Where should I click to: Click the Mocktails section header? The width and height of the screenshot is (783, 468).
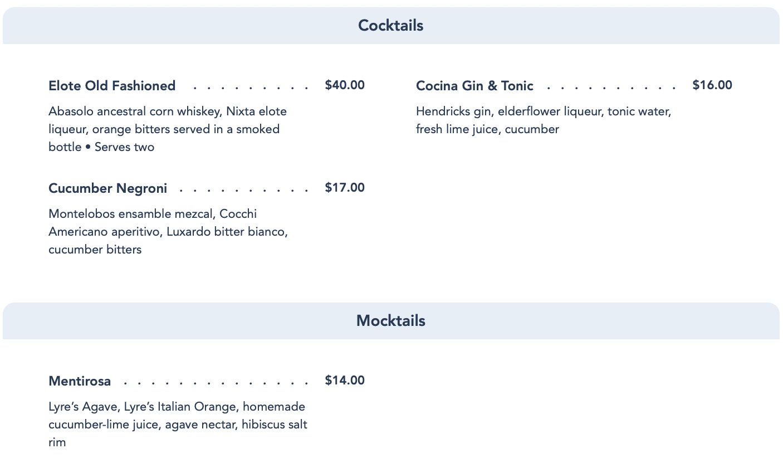[x=391, y=321]
